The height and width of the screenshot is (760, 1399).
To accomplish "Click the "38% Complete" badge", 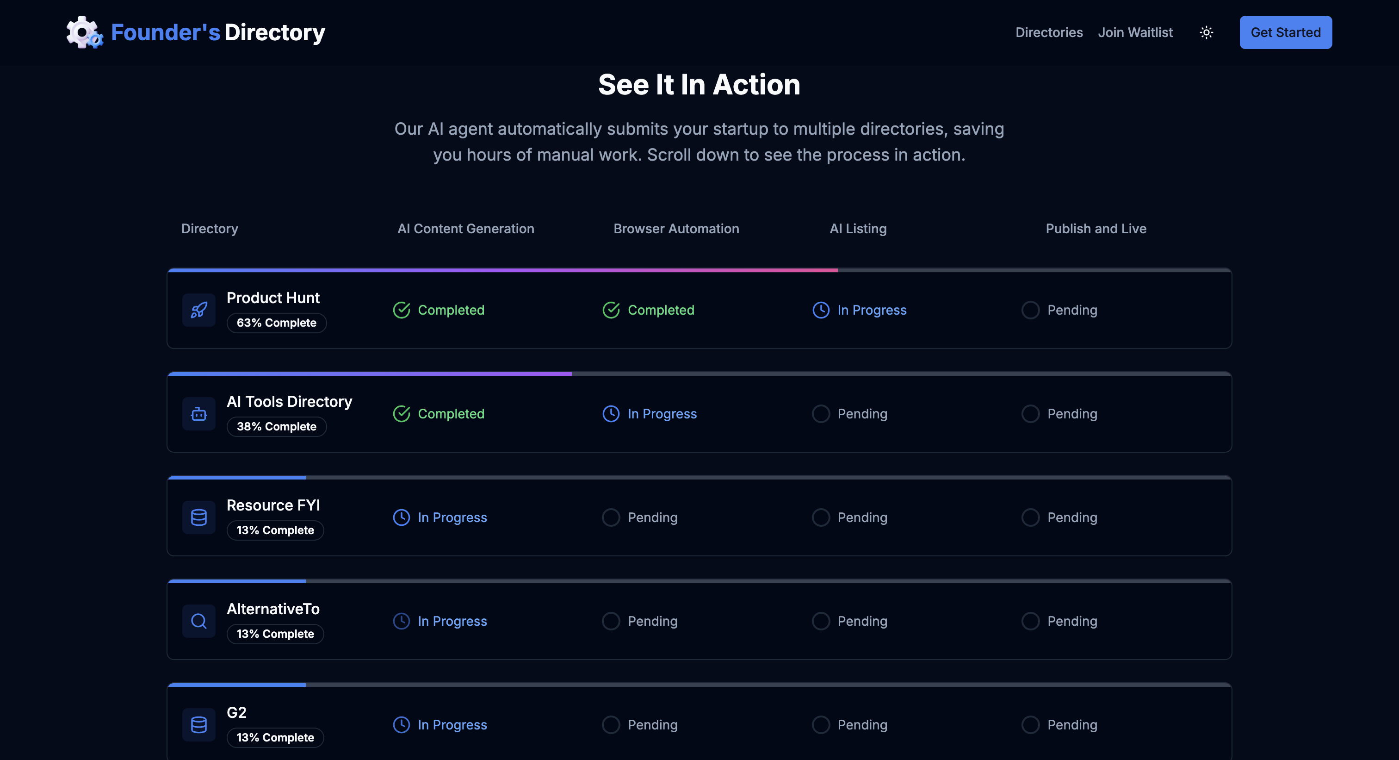I will tap(277, 426).
